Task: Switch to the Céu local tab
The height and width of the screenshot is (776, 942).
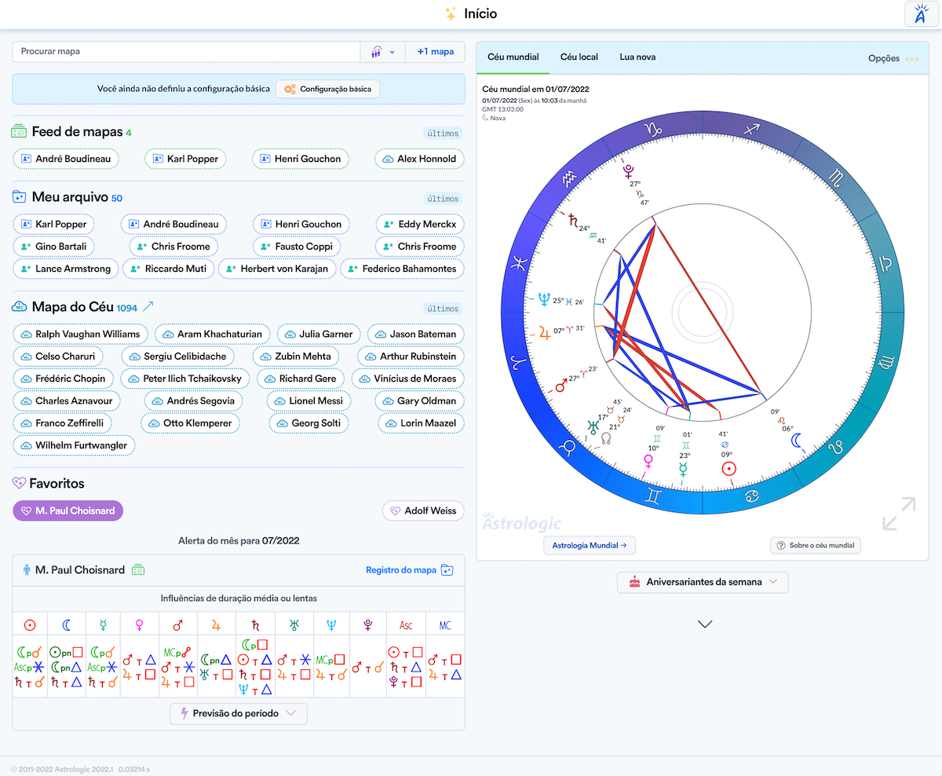Action: 579,57
